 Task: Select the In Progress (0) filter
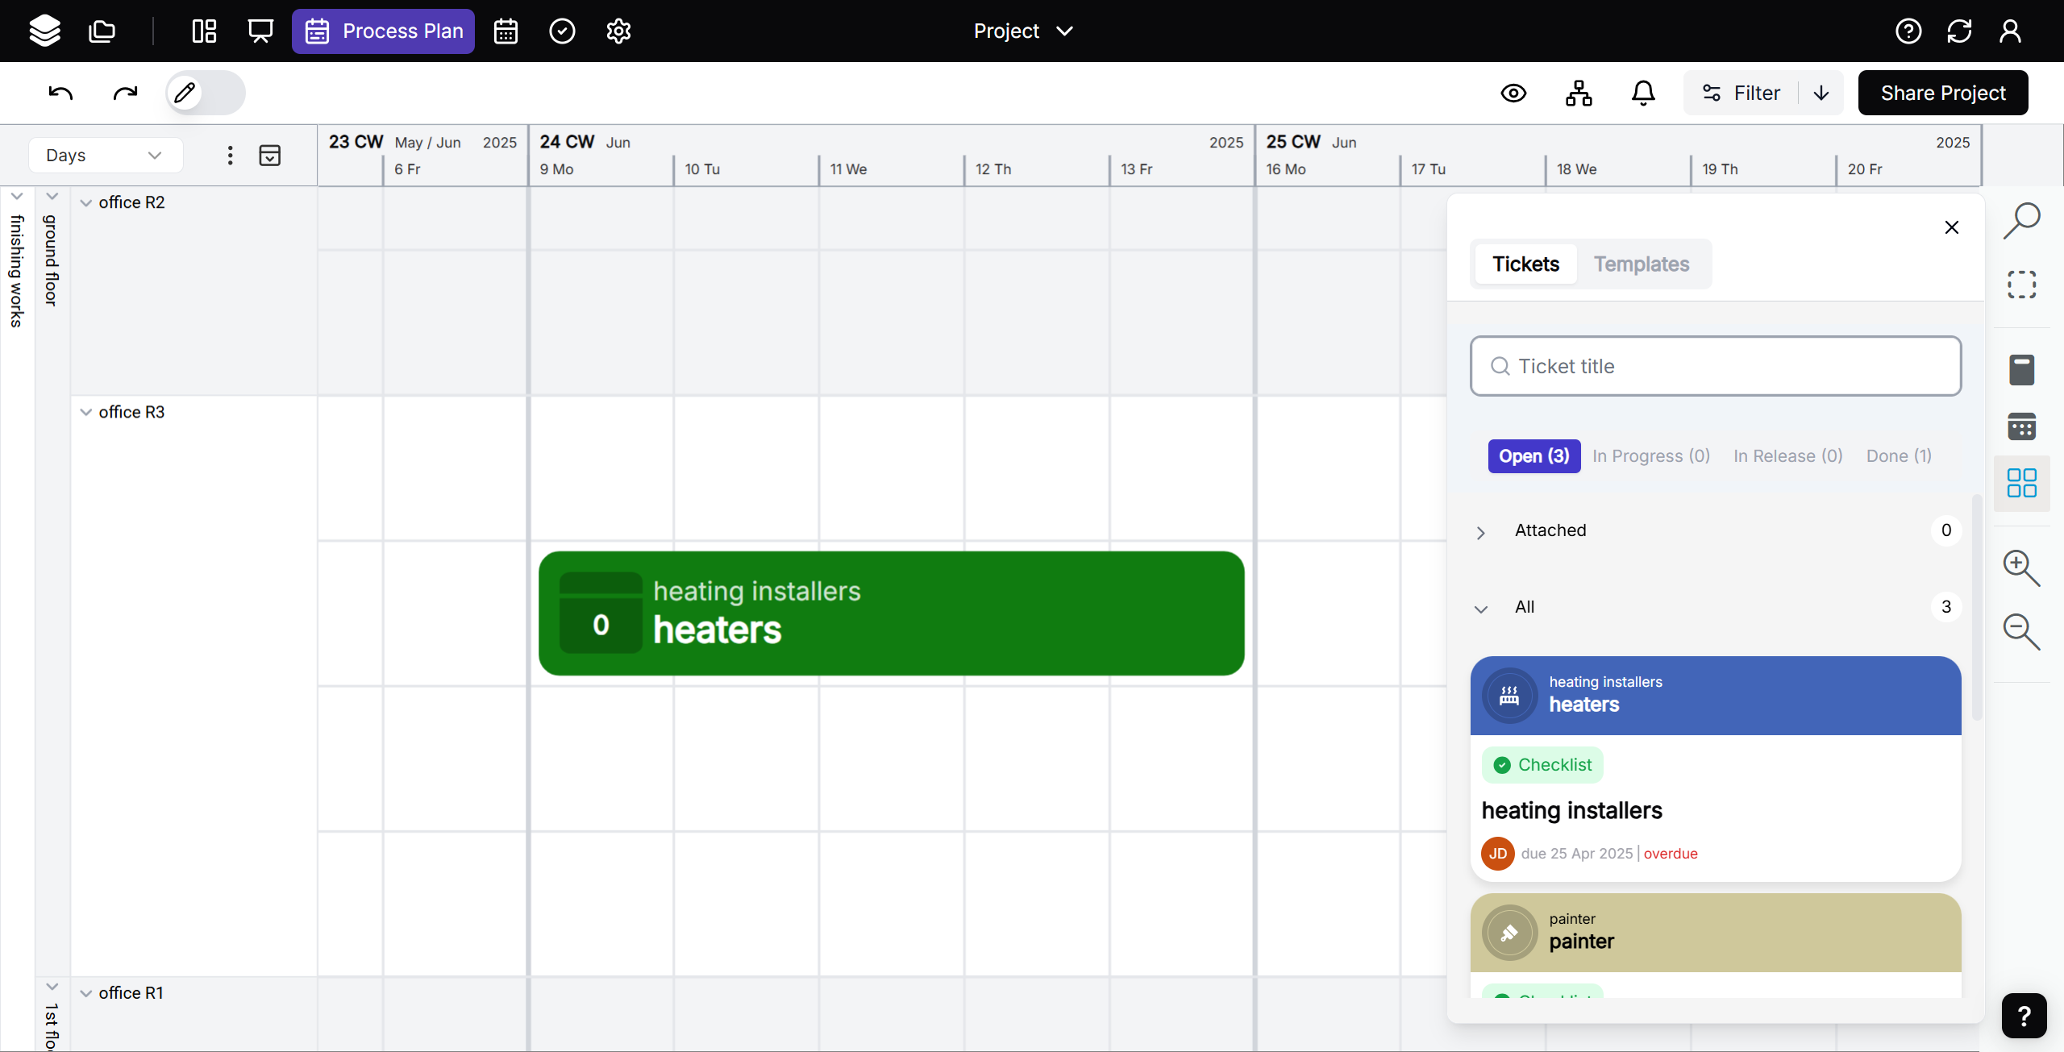(1650, 456)
